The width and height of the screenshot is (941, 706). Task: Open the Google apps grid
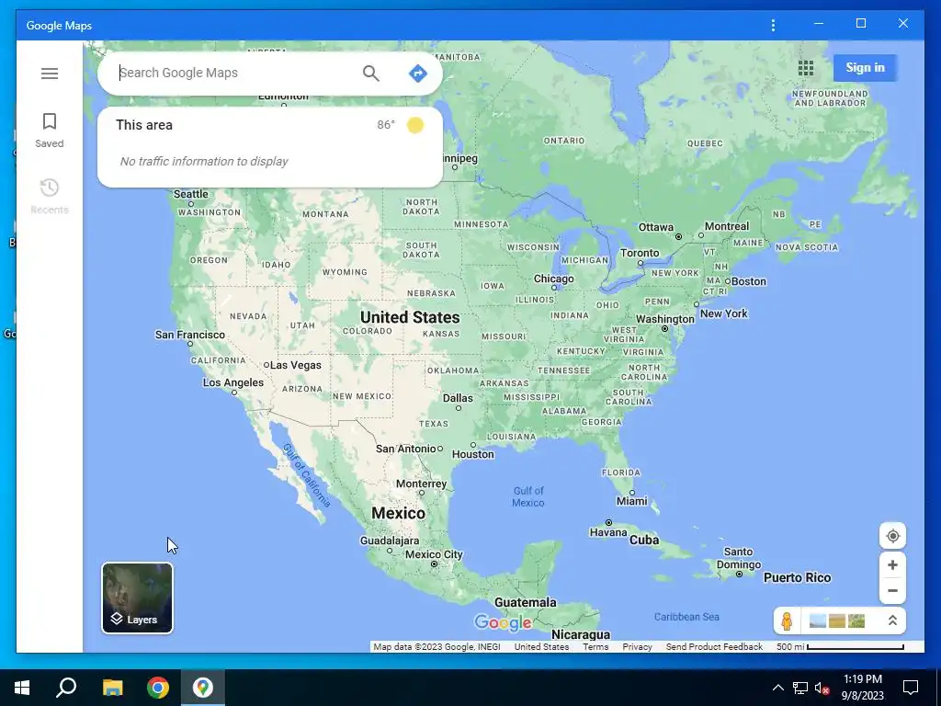tap(806, 68)
